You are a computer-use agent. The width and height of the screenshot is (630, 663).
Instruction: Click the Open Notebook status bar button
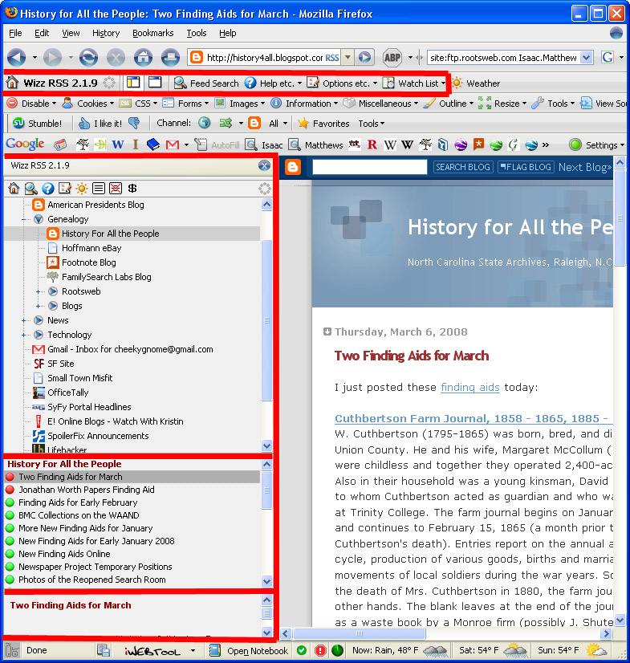(x=249, y=650)
